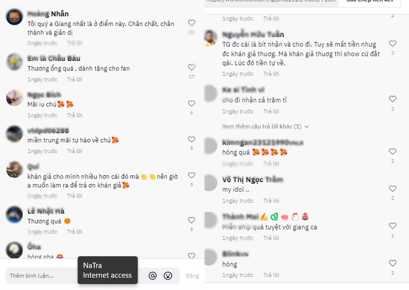409x290 pixels.
Task: Click "Trả lời" under "my idol .." comment
Action: (x=272, y=201)
